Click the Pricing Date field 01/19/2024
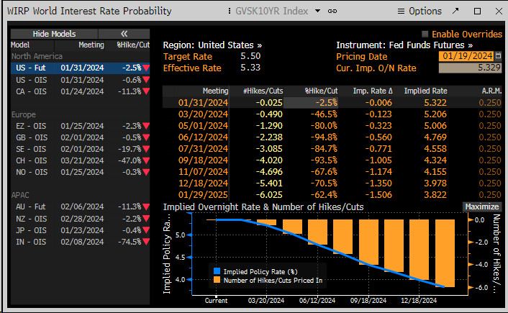The width and height of the screenshot is (508, 313). pos(466,56)
